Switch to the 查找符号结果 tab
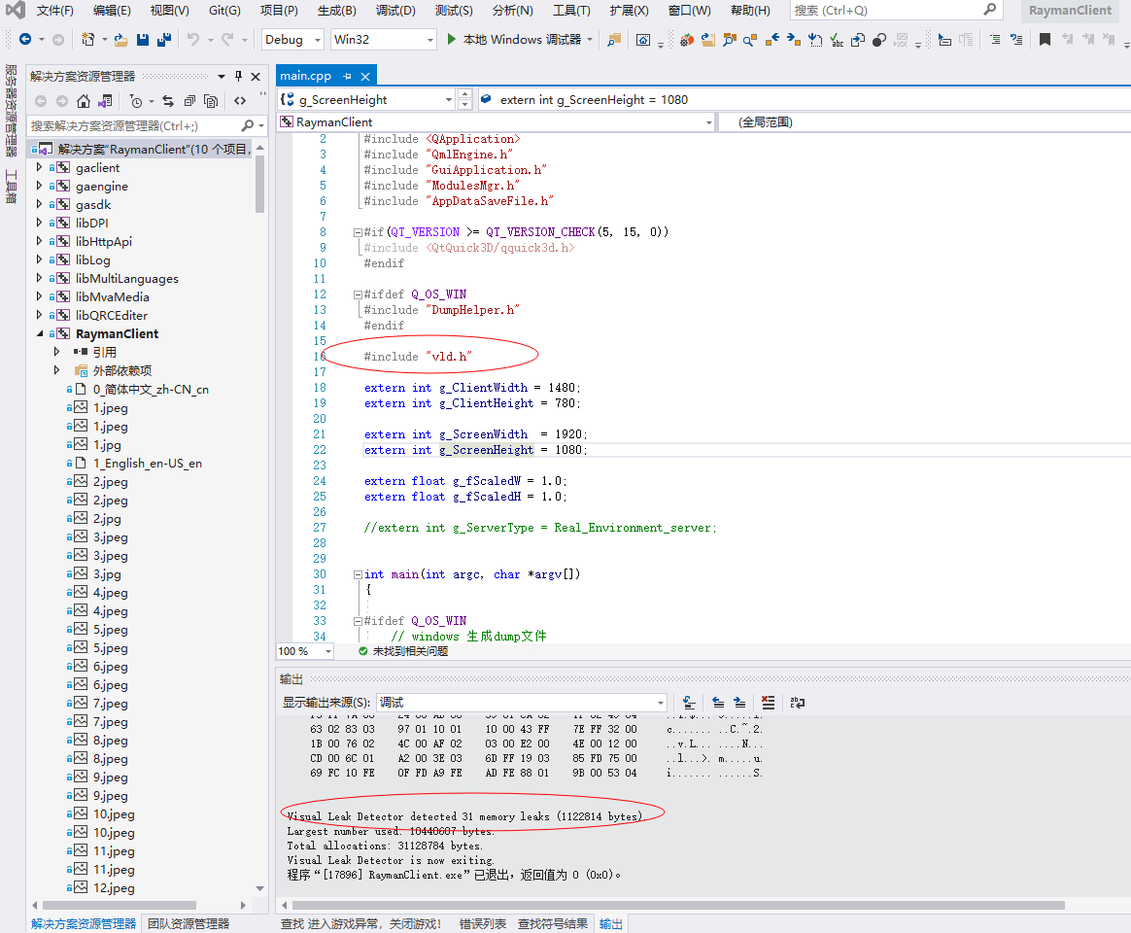This screenshot has height=933, width=1131. click(553, 923)
